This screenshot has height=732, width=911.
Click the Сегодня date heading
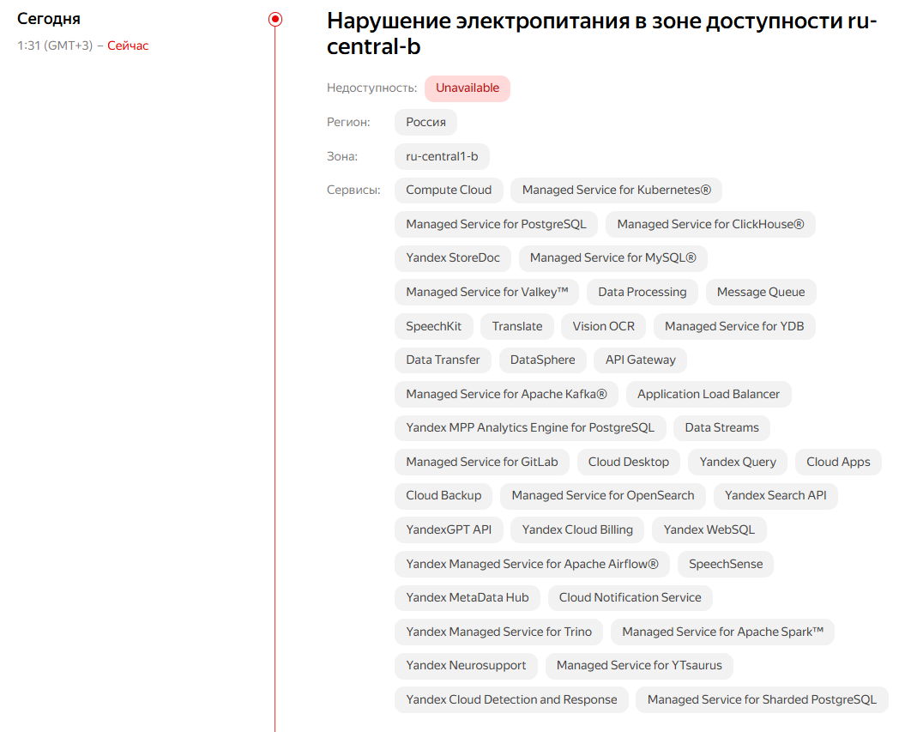click(49, 19)
